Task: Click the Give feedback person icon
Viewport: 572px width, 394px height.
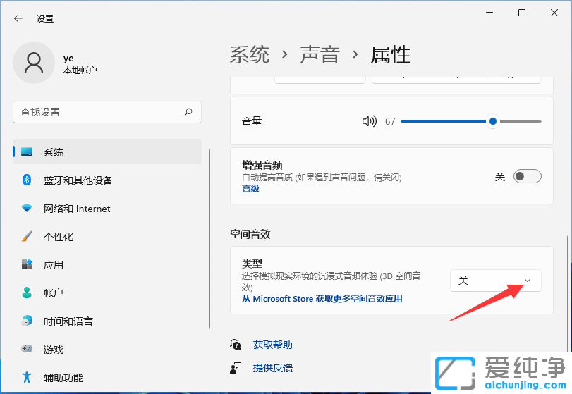Action: point(236,368)
